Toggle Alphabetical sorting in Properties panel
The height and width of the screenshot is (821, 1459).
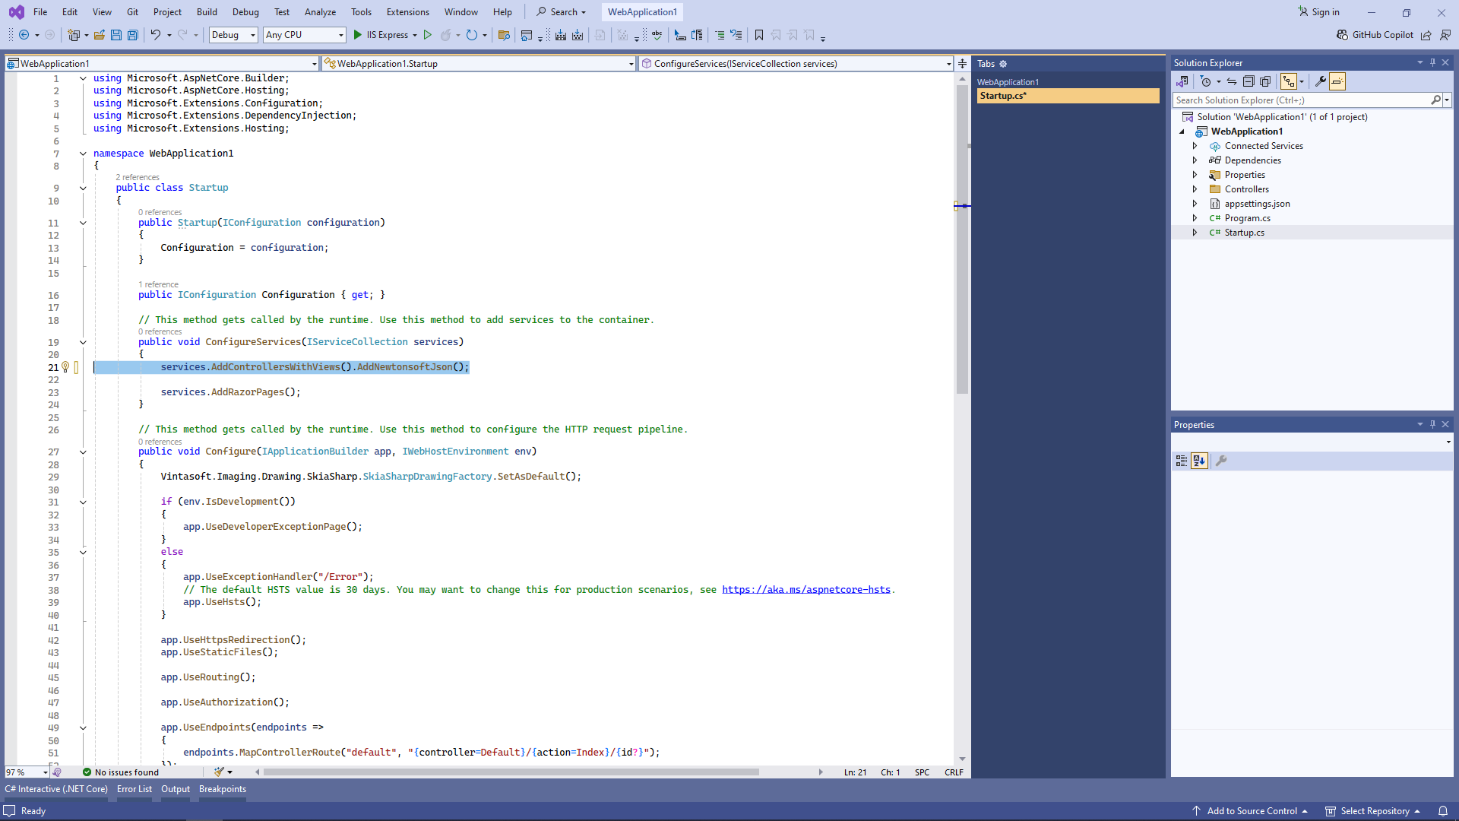(1199, 461)
